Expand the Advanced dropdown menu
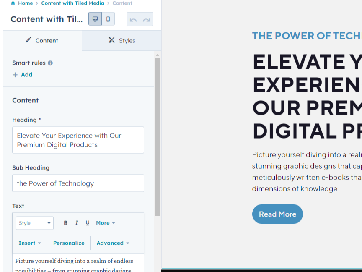The height and width of the screenshot is (272, 362). pos(113,243)
